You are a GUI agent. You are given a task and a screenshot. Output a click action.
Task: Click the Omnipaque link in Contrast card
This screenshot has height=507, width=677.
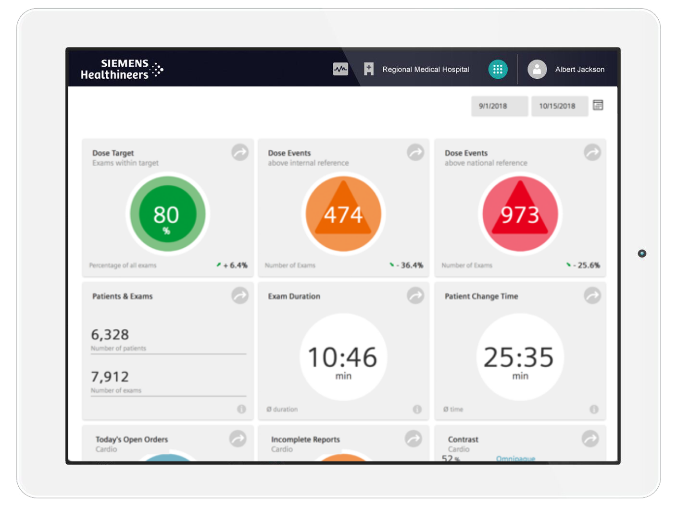click(x=515, y=458)
